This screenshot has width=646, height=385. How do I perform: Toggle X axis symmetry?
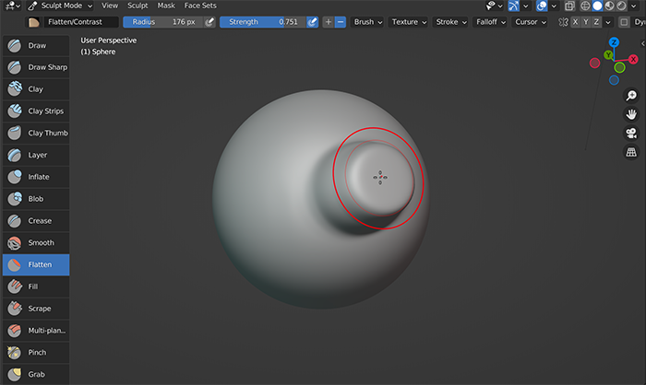[575, 22]
